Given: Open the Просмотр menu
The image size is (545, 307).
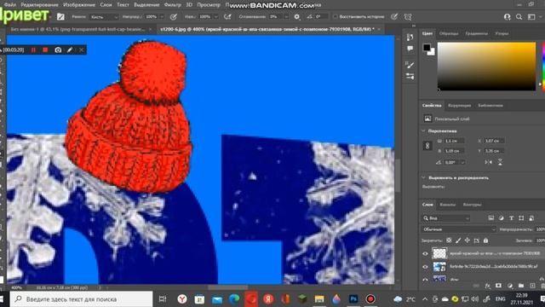Looking at the screenshot, I should point(209,5).
